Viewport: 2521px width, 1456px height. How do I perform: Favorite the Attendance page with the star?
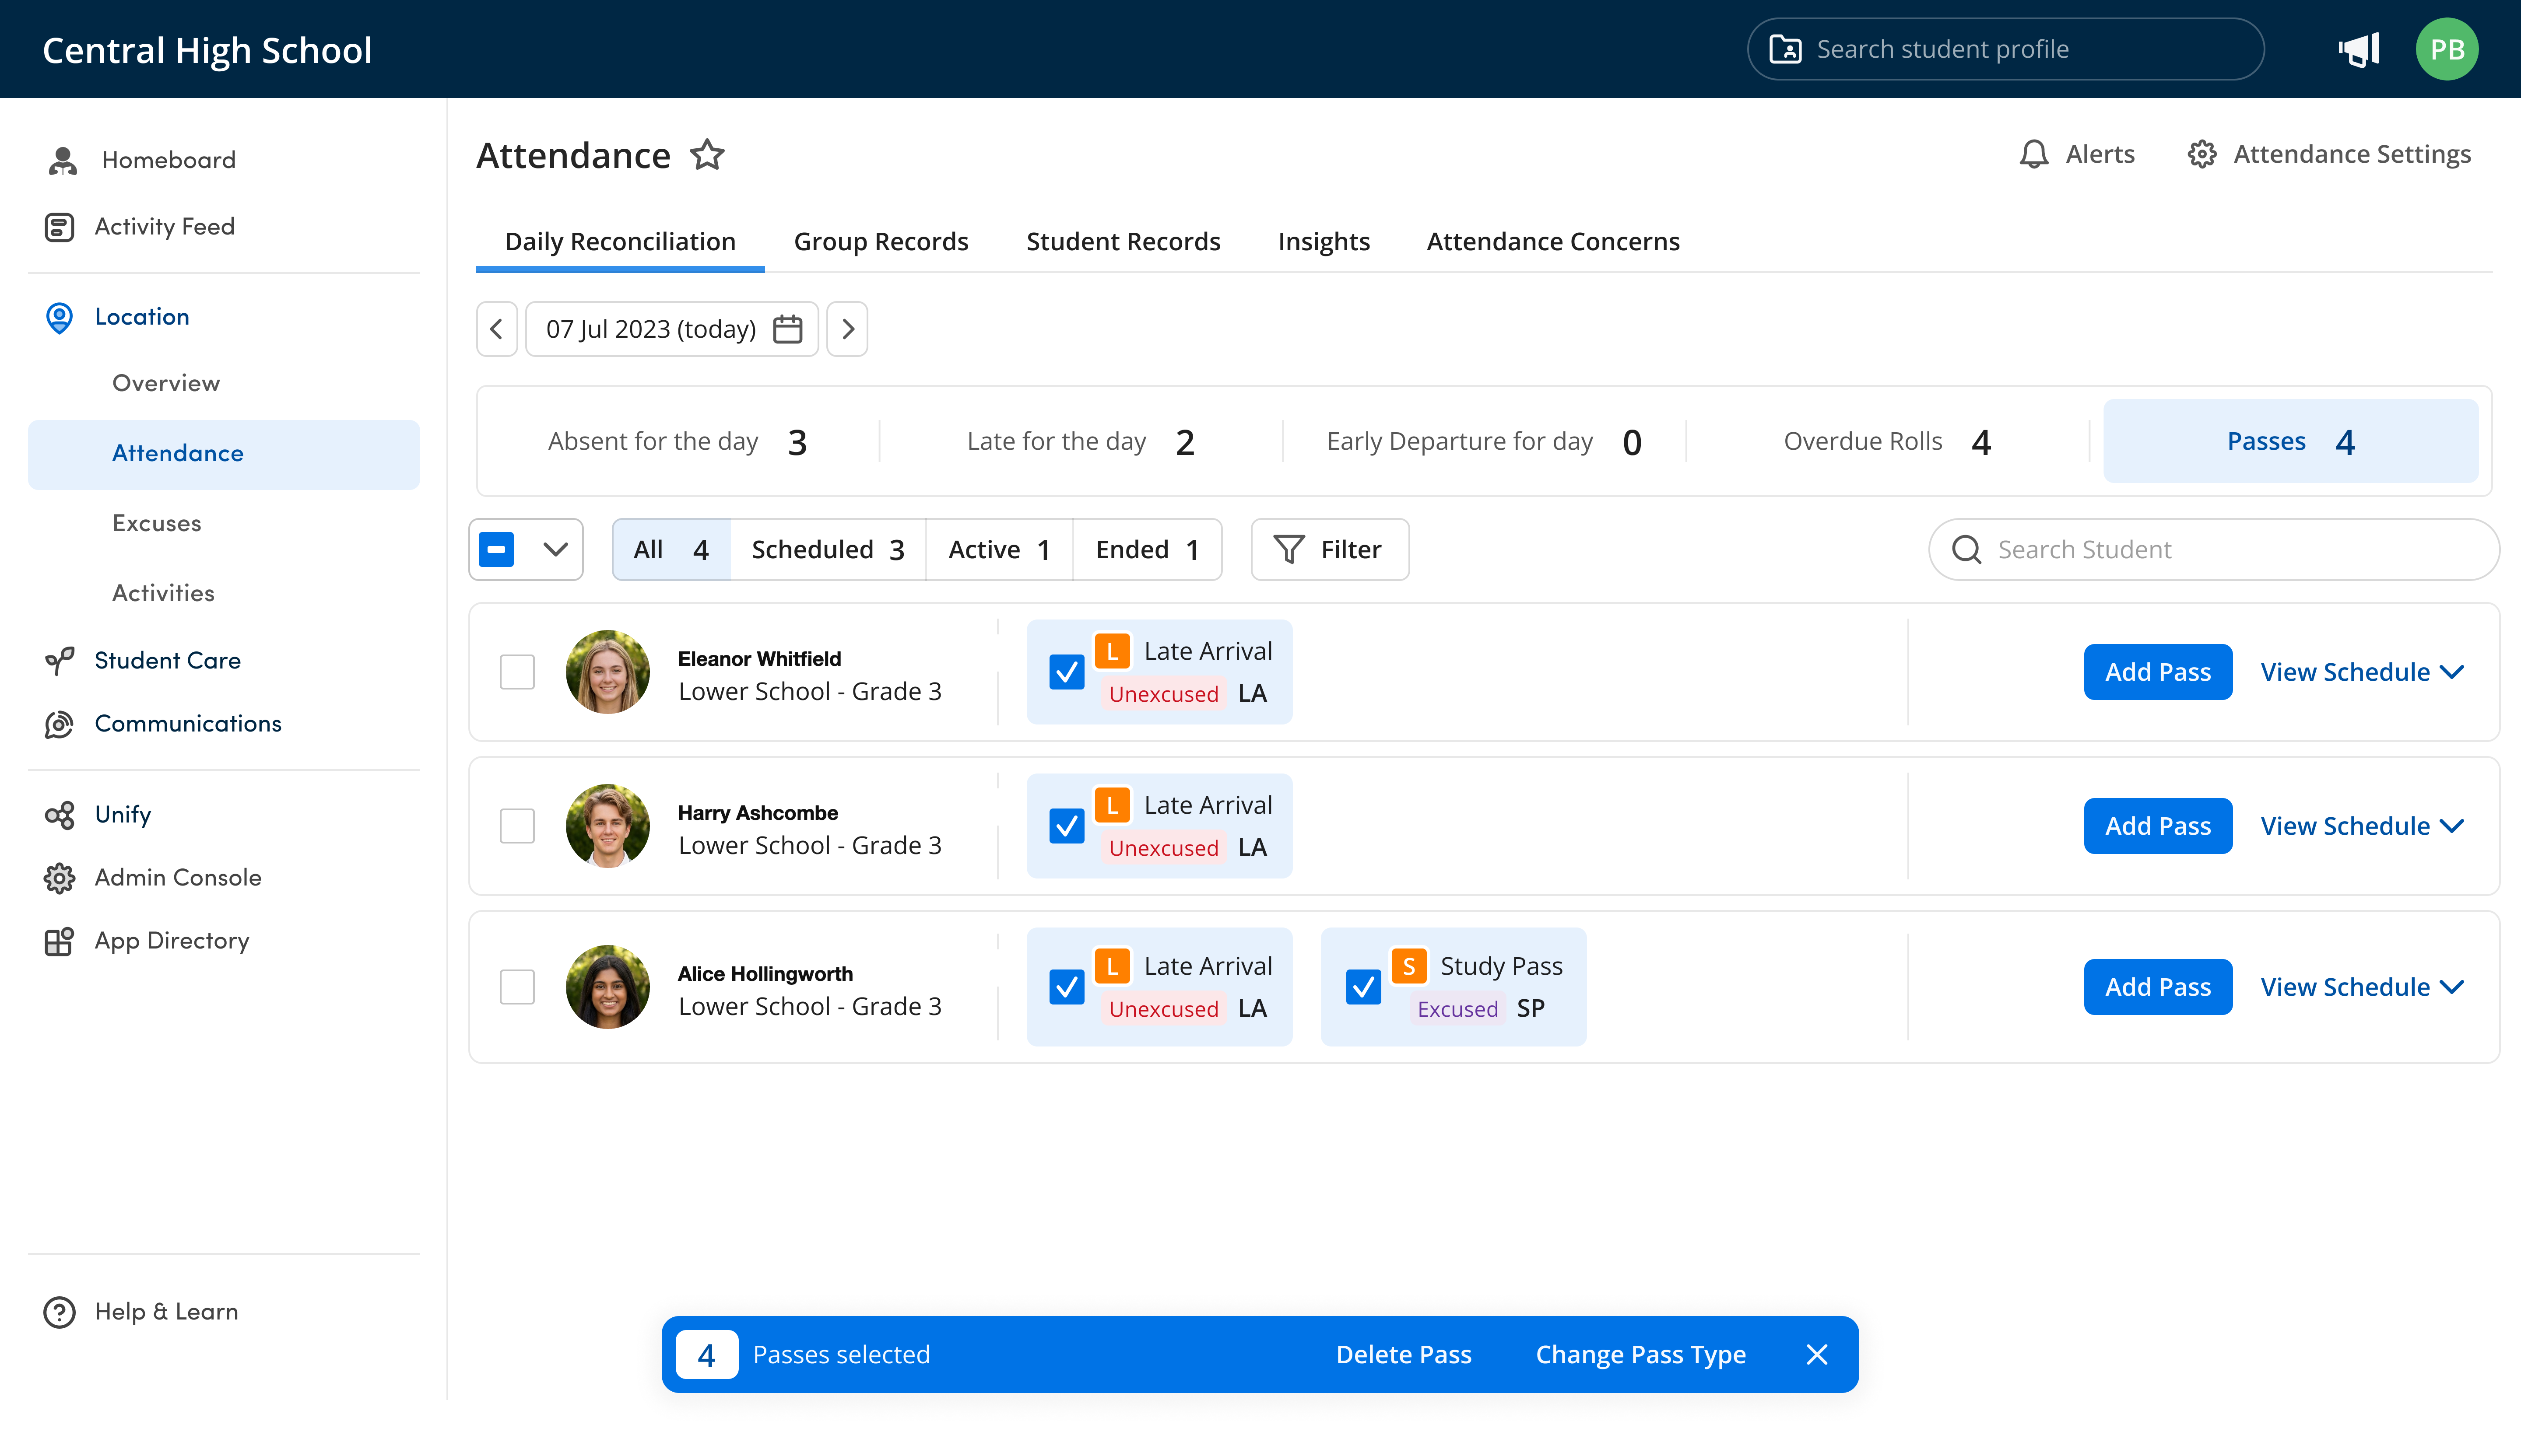tap(707, 155)
